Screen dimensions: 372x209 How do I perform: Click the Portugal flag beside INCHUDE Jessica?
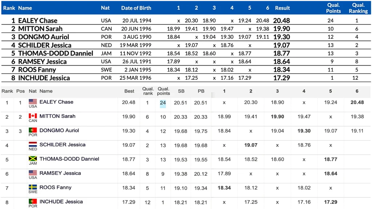[33, 201]
